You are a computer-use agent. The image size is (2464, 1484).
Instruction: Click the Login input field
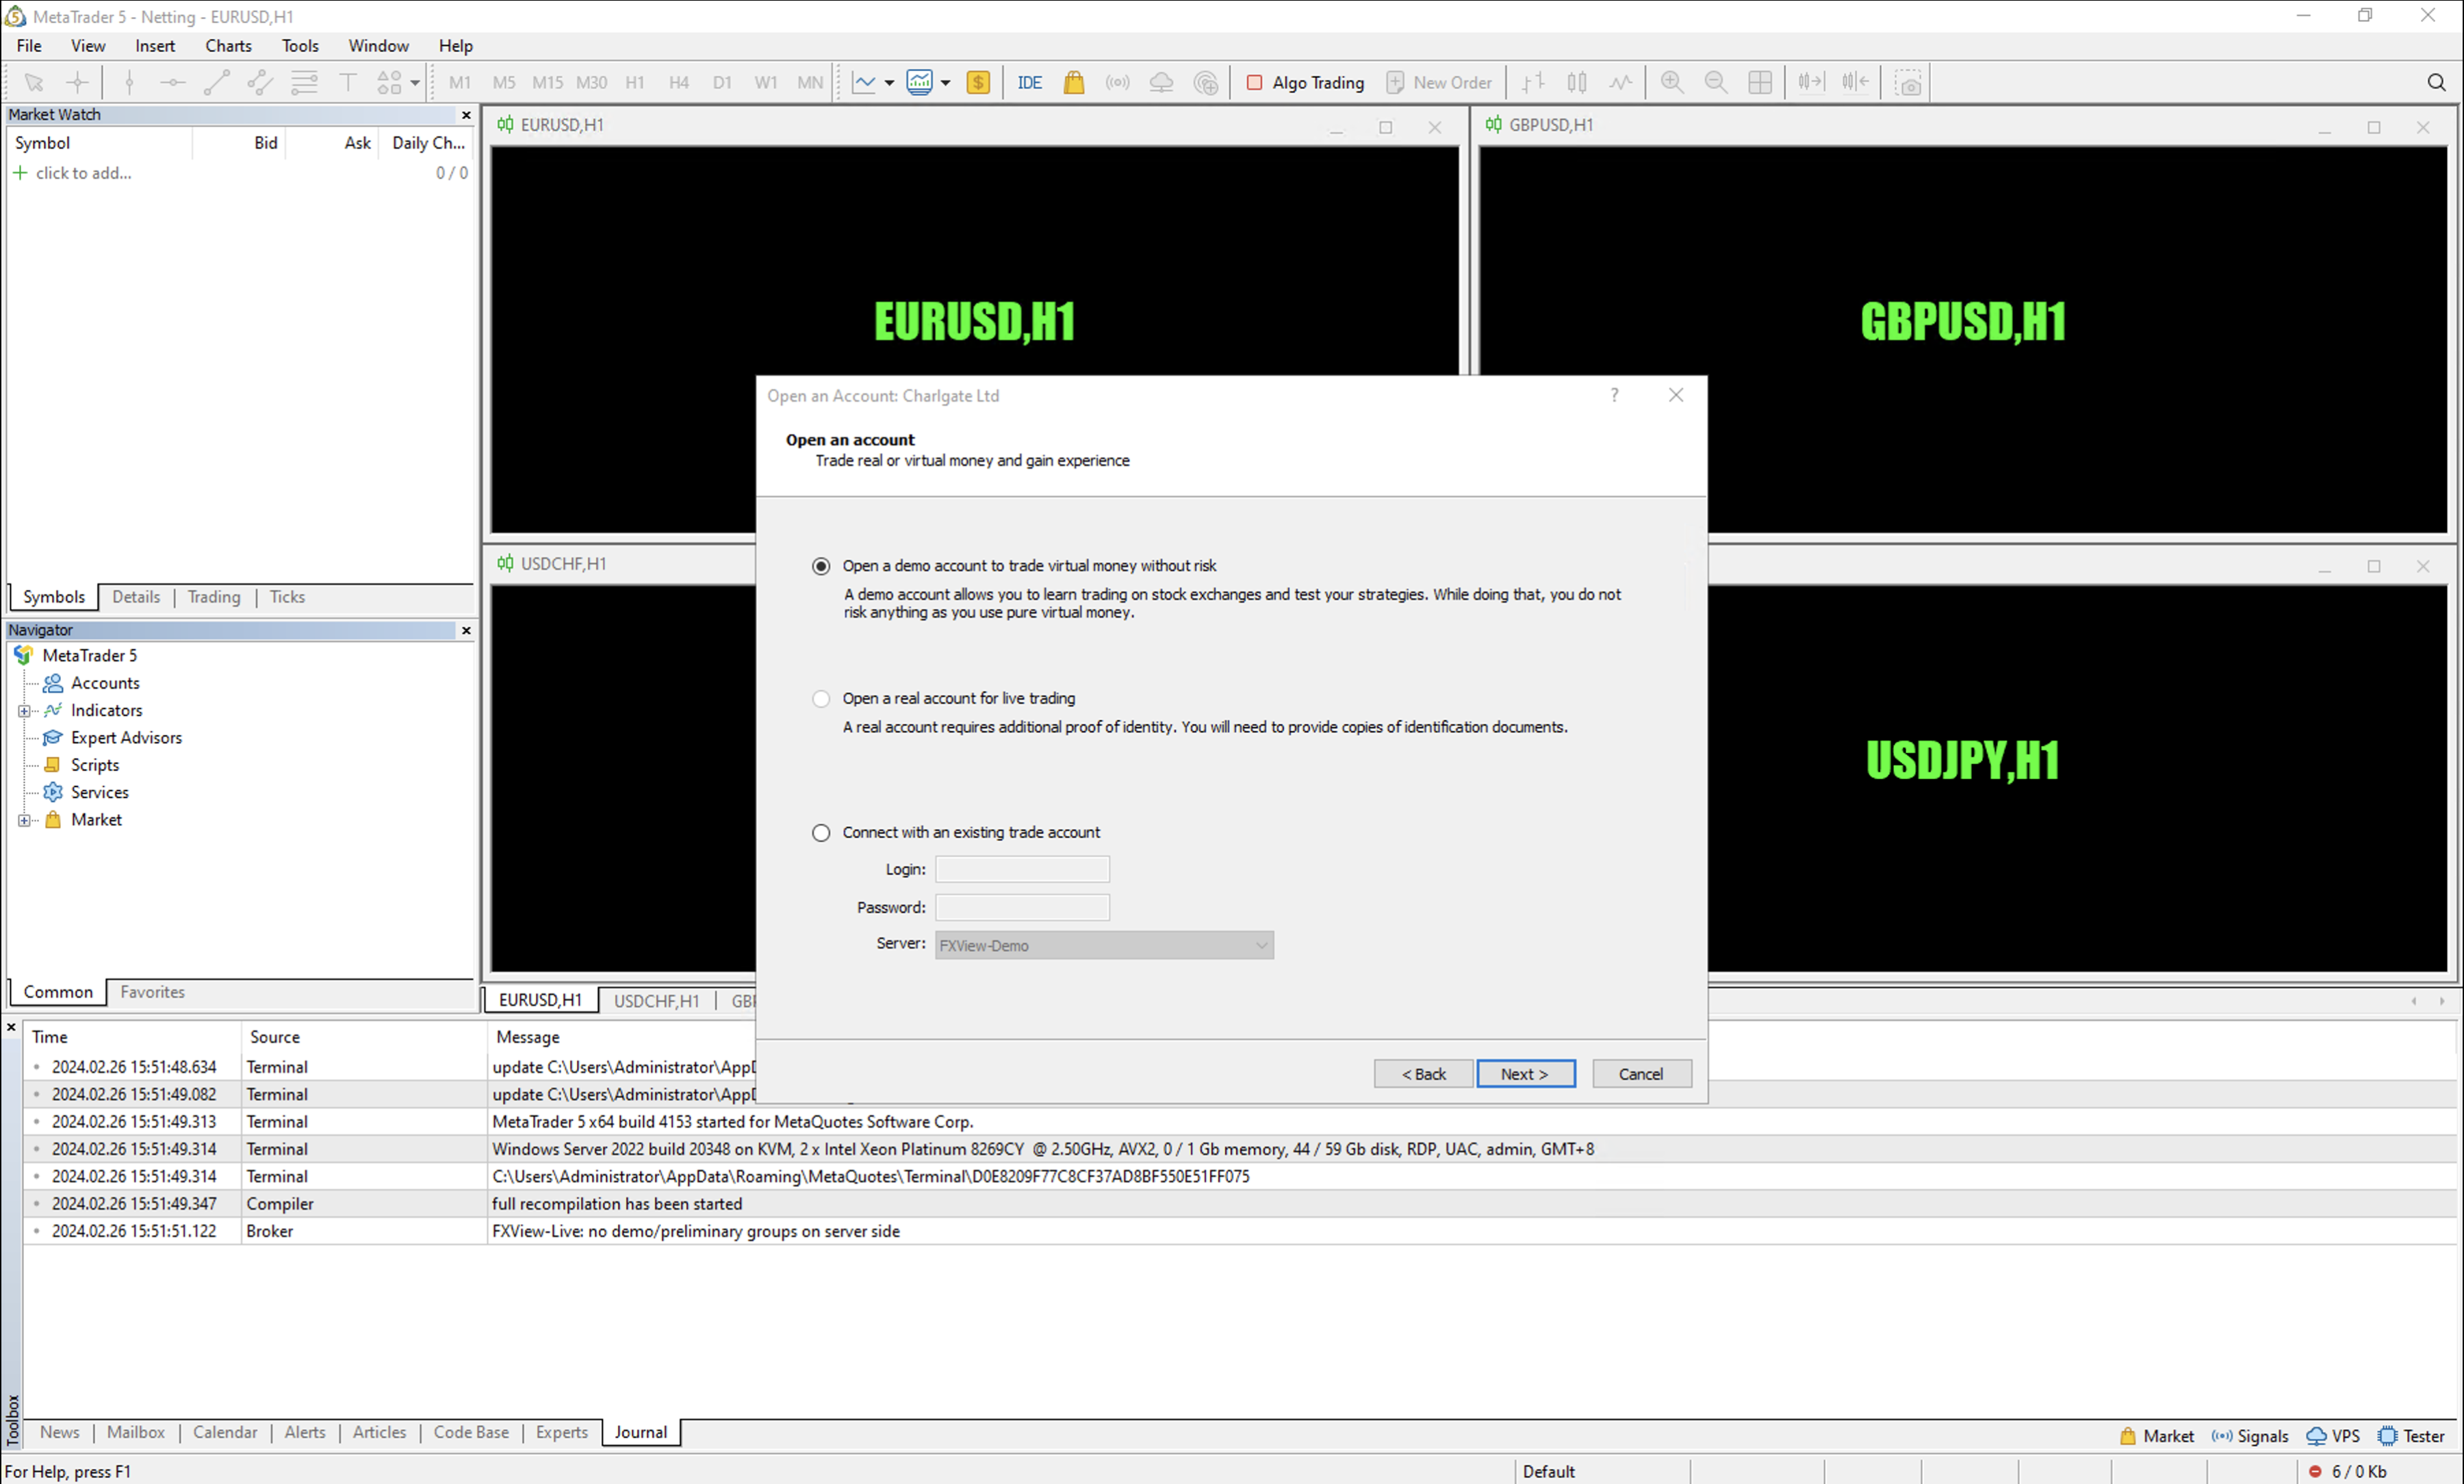click(x=1022, y=869)
